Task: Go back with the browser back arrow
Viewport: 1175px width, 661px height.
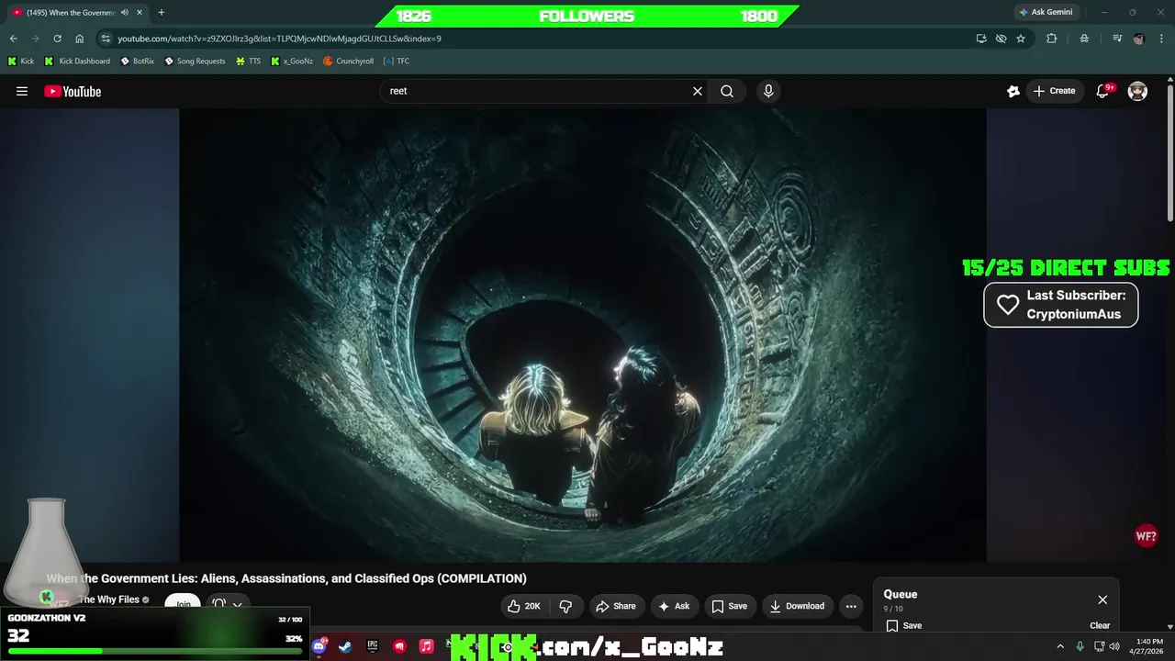Action: click(13, 39)
